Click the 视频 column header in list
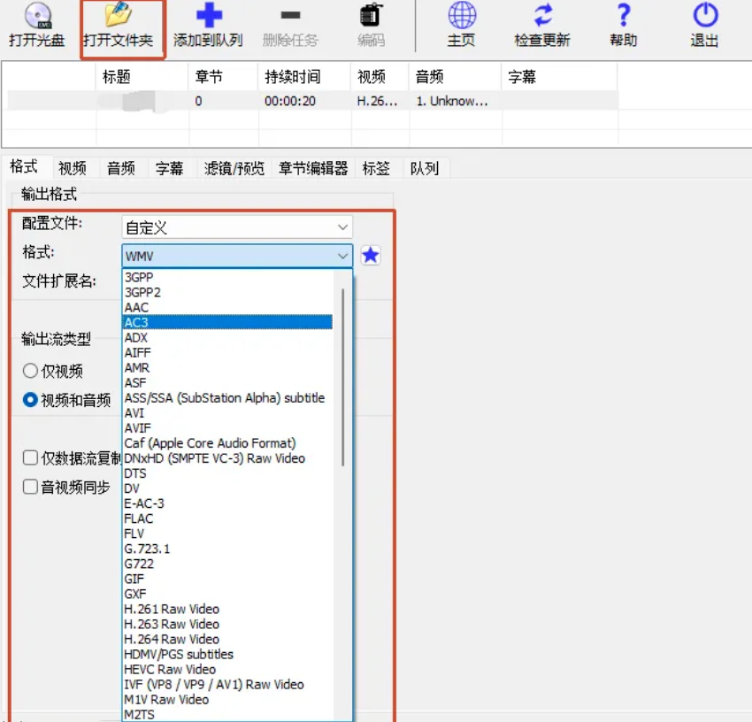 coord(380,76)
